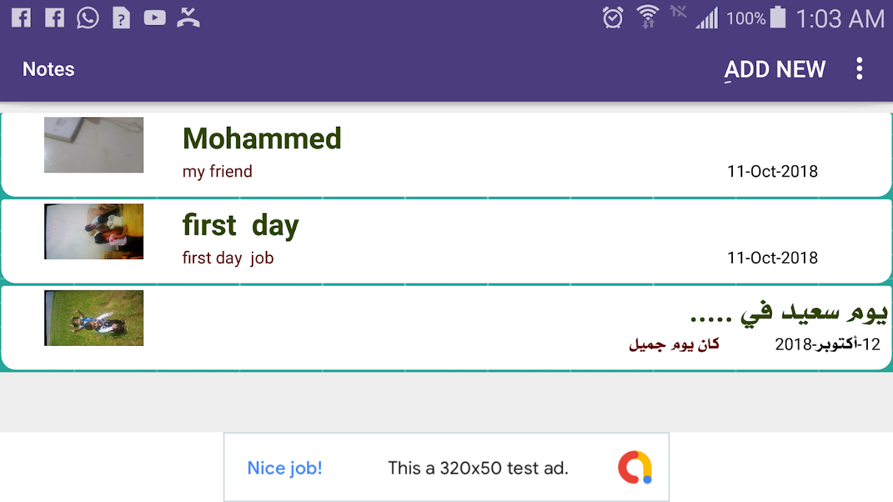Image resolution: width=893 pixels, height=502 pixels.
Task: Tap the missed call status icon
Action: pyautogui.click(x=188, y=18)
